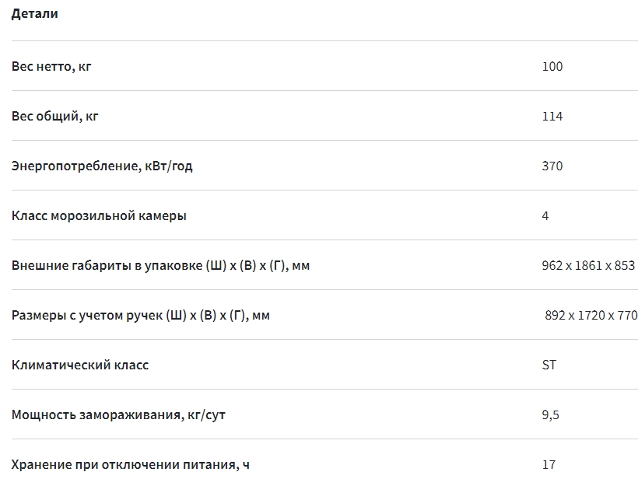The image size is (638, 479).
Task: Select the Вес нетто, кг label
Action: coord(51,66)
